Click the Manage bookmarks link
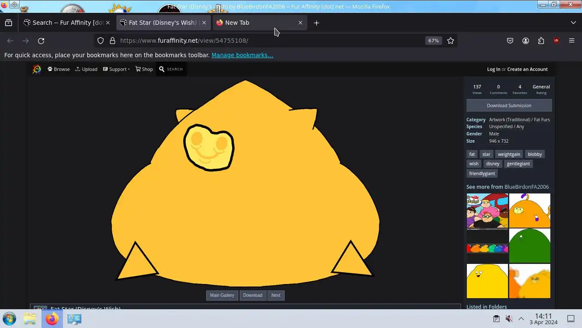The height and width of the screenshot is (328, 582). pyautogui.click(x=242, y=55)
